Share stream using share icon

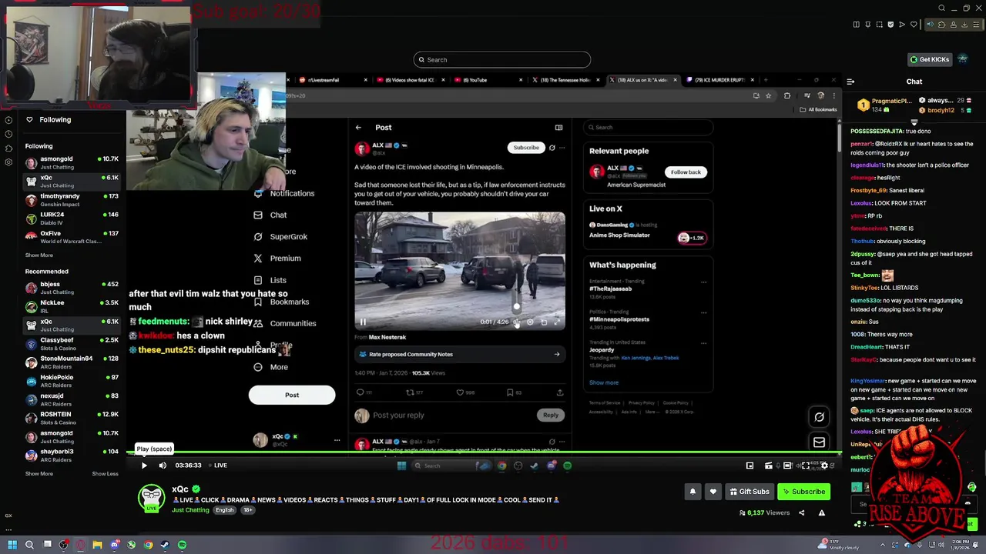[801, 512]
